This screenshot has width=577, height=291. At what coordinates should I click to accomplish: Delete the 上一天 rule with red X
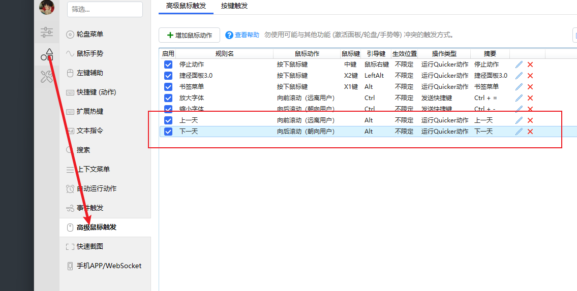530,120
